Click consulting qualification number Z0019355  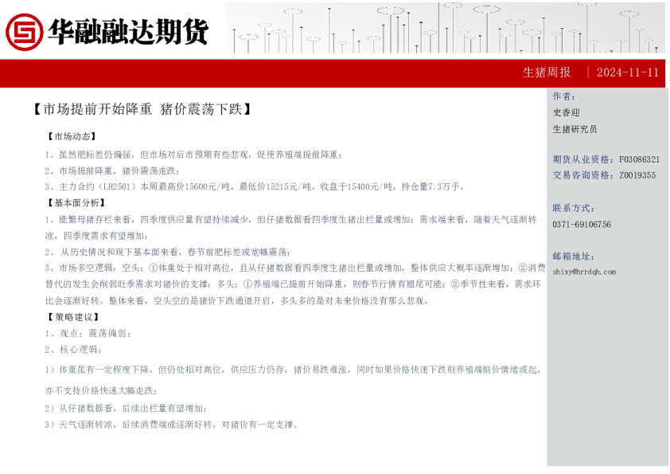pyautogui.click(x=637, y=175)
